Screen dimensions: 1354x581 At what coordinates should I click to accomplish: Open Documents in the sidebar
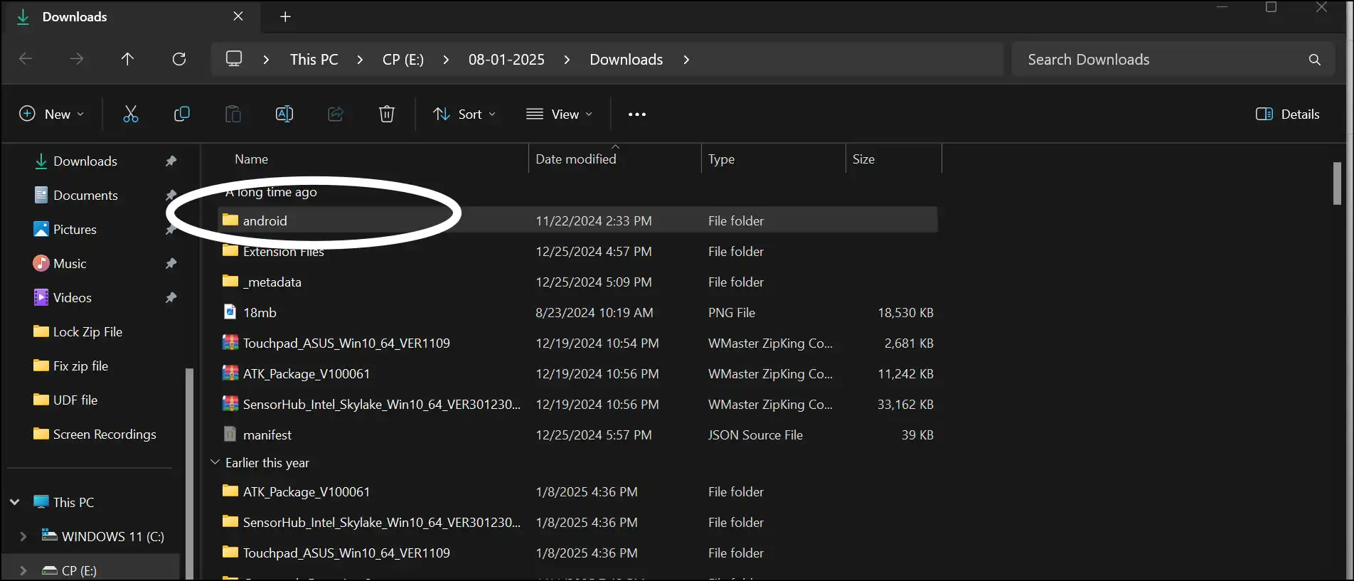pos(85,196)
